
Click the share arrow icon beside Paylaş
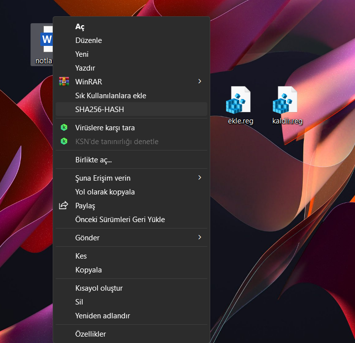(x=64, y=206)
